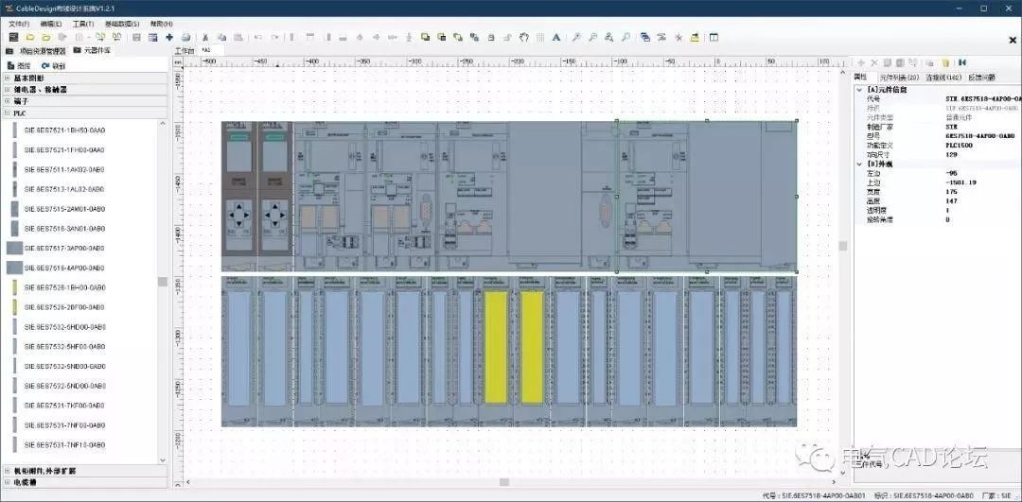Image resolution: width=1022 pixels, height=502 pixels.
Task: Open the 帮助(H) menu
Action: pos(161,24)
